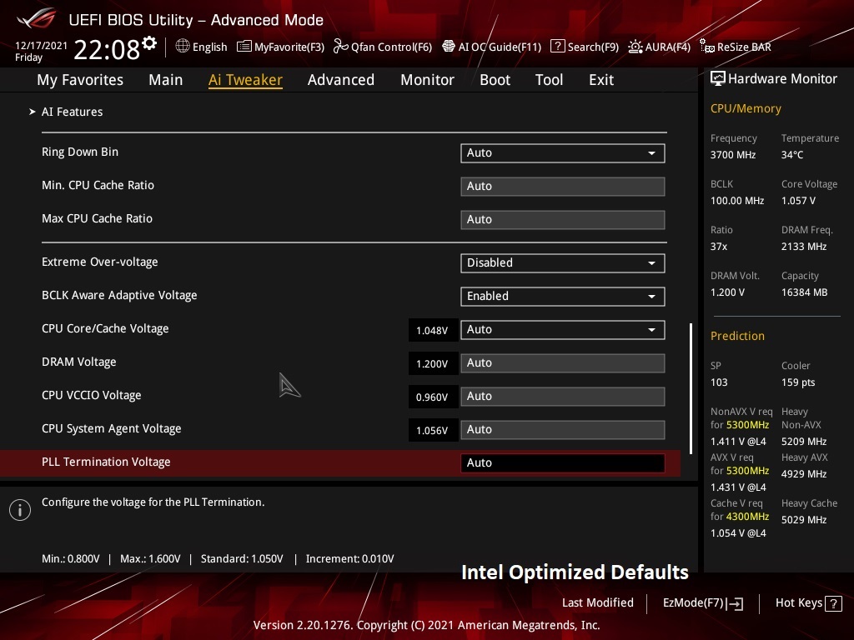Expand the AI Features submenu
This screenshot has height=640, width=854.
click(72, 112)
